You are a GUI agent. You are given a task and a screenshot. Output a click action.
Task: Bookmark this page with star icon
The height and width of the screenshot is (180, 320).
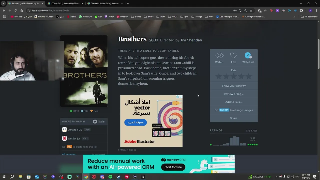[251, 10]
